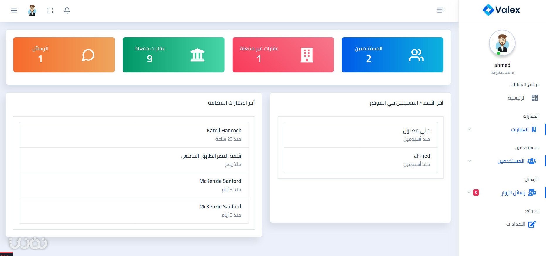This screenshot has height=256, width=546.
Task: Click the count 9 on the عقارات مفعلة card
Action: tap(150, 59)
